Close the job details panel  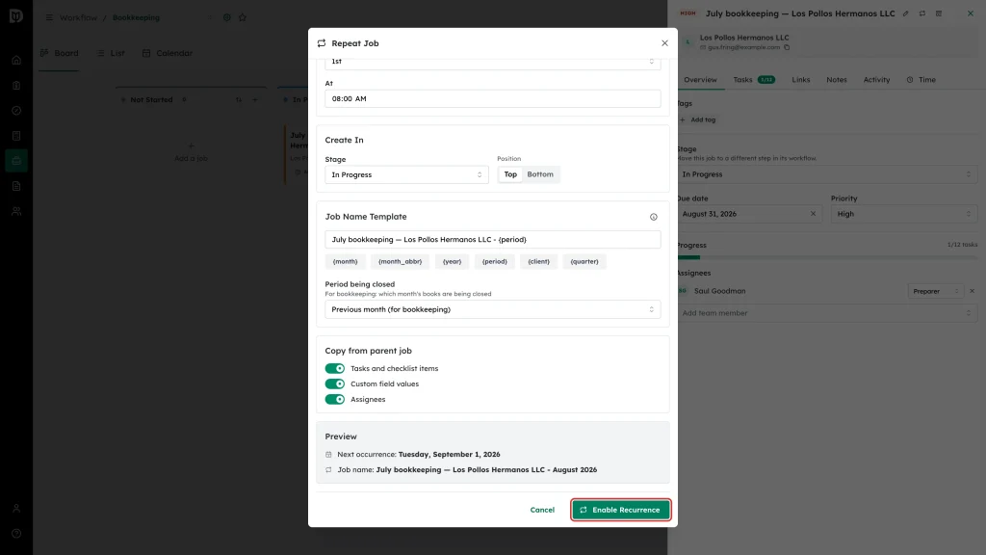971,13
